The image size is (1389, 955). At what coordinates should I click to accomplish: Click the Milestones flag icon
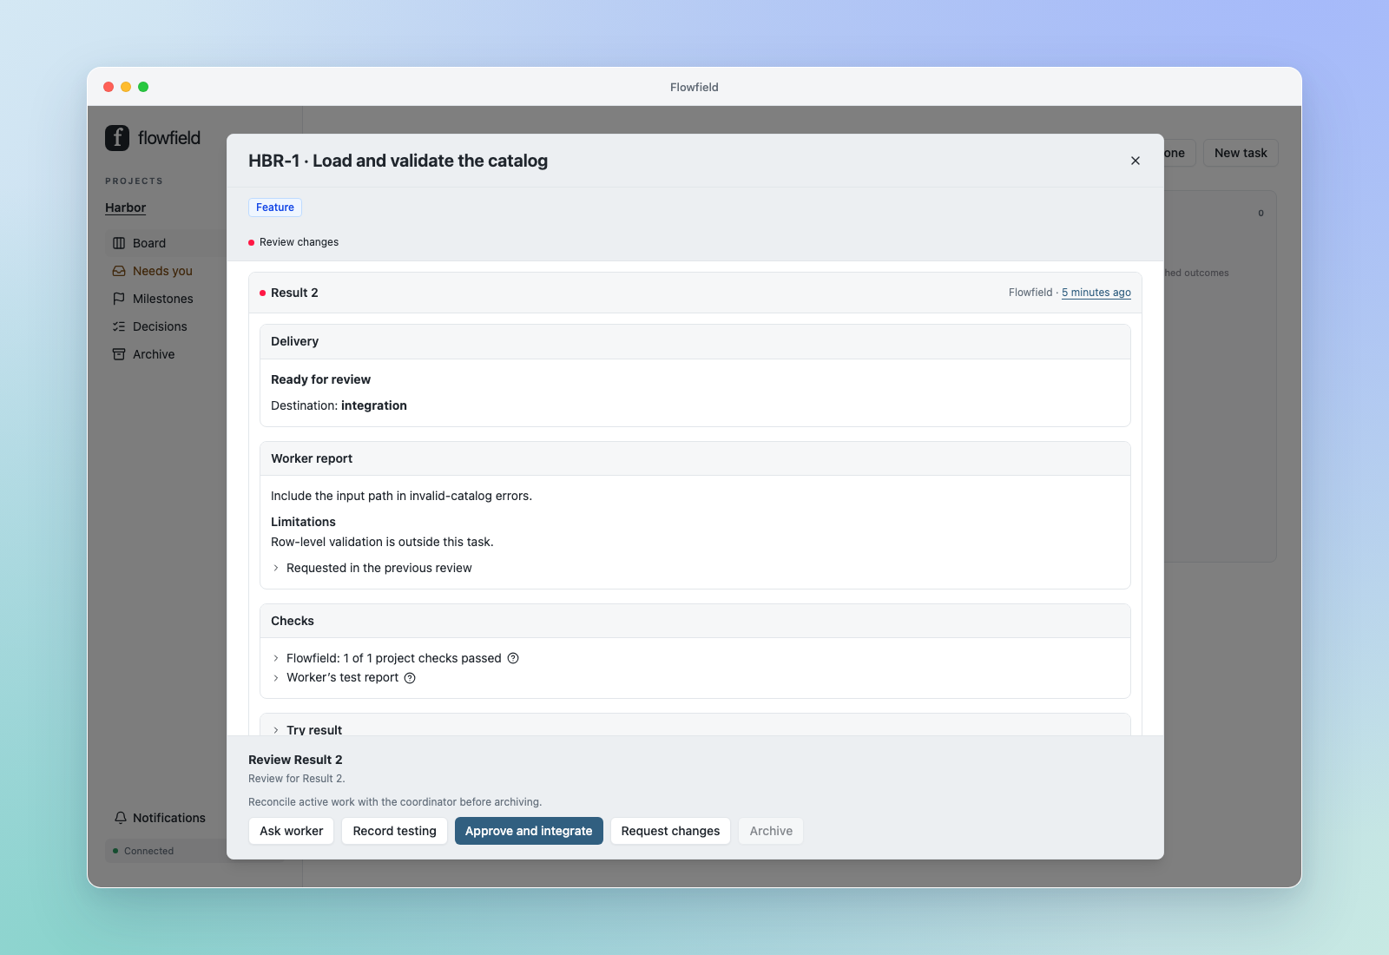119,299
